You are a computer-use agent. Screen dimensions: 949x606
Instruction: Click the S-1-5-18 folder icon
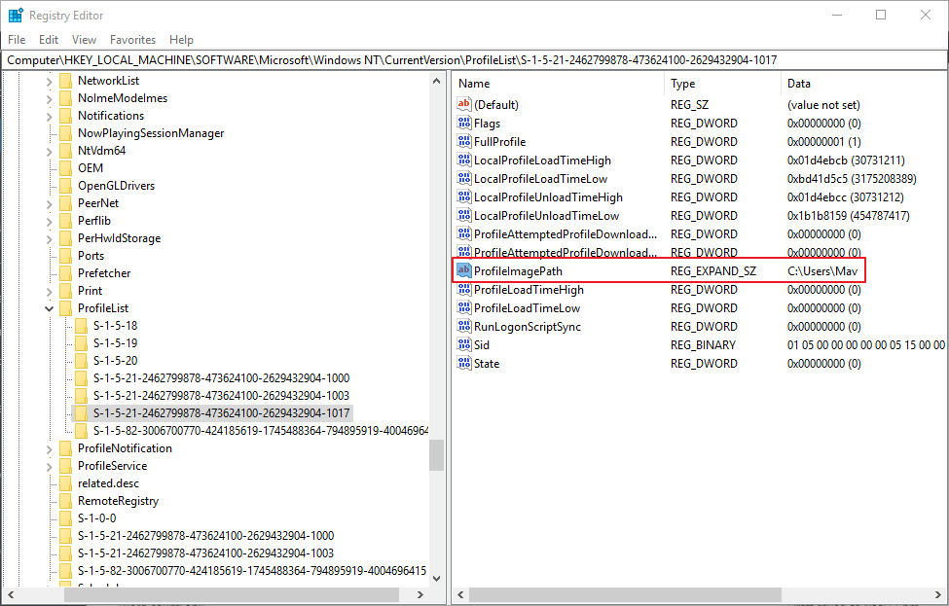(82, 326)
